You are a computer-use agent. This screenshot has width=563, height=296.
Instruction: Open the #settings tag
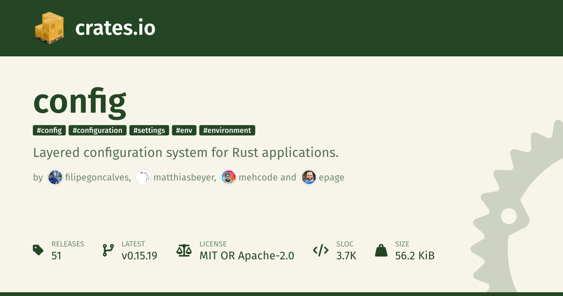click(x=149, y=130)
